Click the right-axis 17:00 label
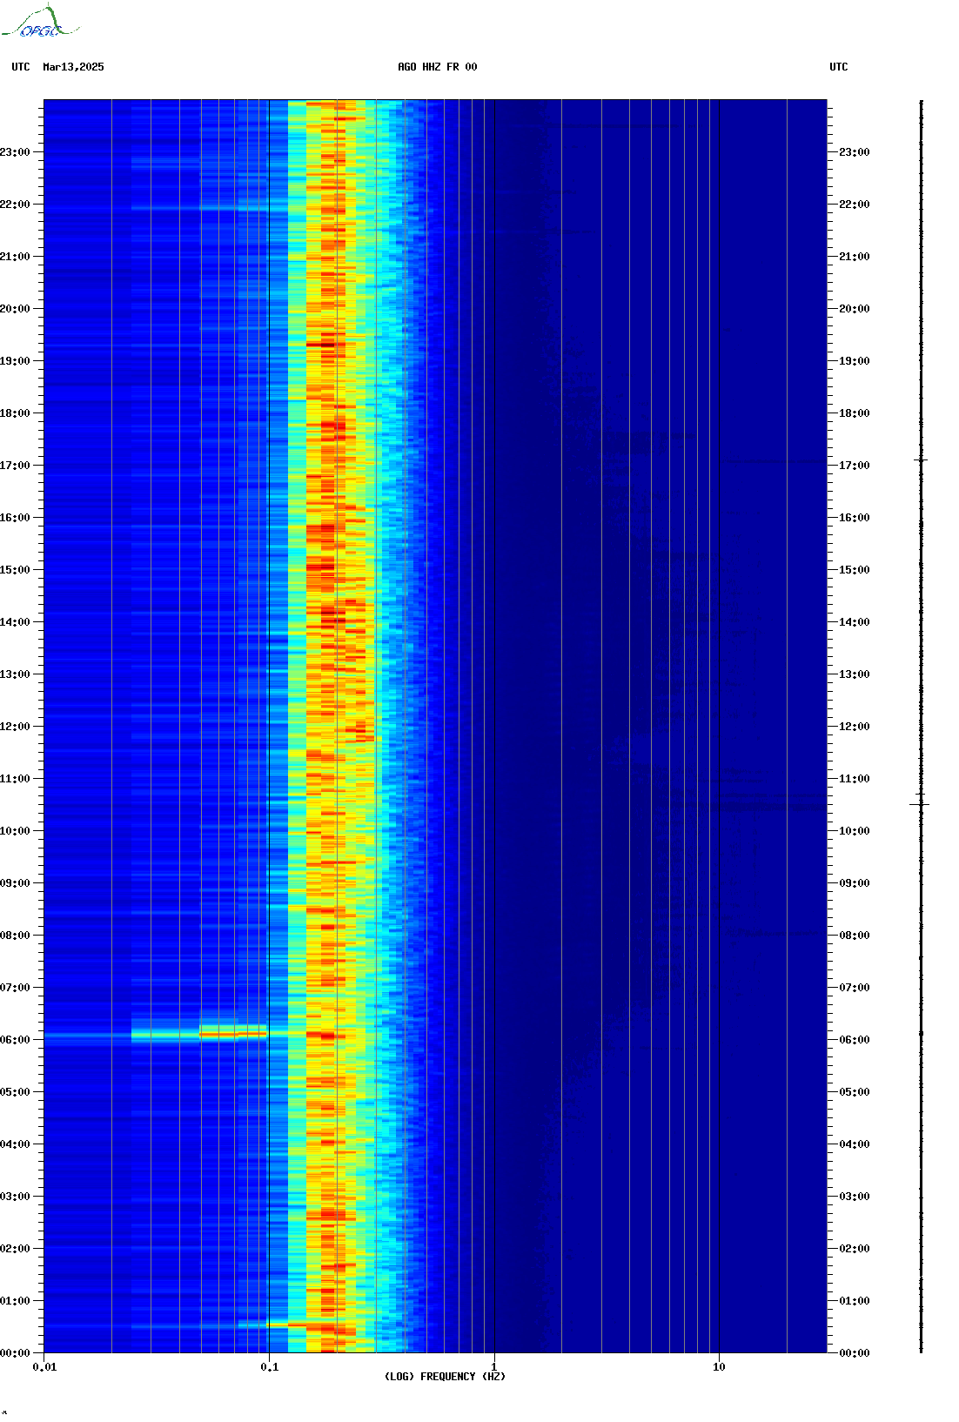 pos(855,466)
